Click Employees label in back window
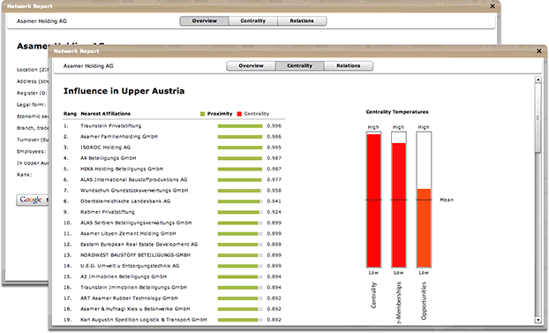Screen dimensions: 549x333 32,151
